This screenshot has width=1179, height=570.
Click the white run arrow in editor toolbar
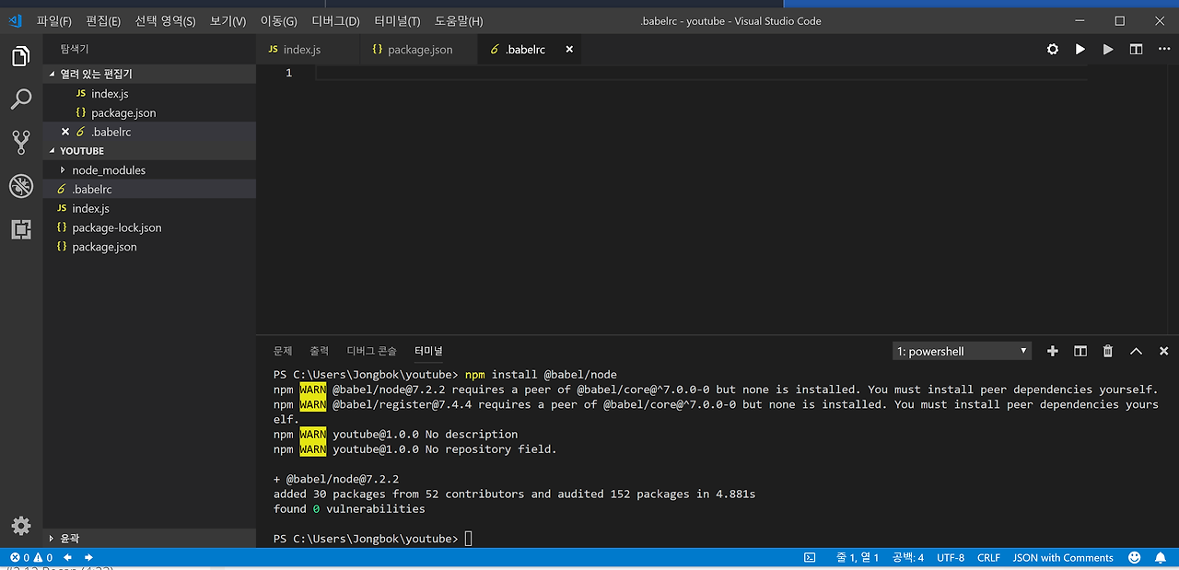1080,50
